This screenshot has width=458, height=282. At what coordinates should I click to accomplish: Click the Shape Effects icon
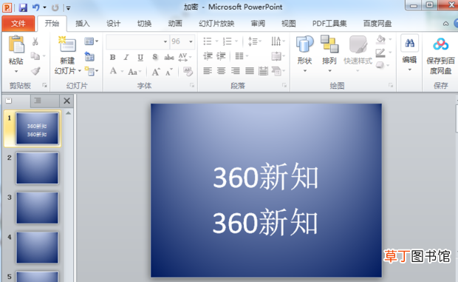(380, 65)
